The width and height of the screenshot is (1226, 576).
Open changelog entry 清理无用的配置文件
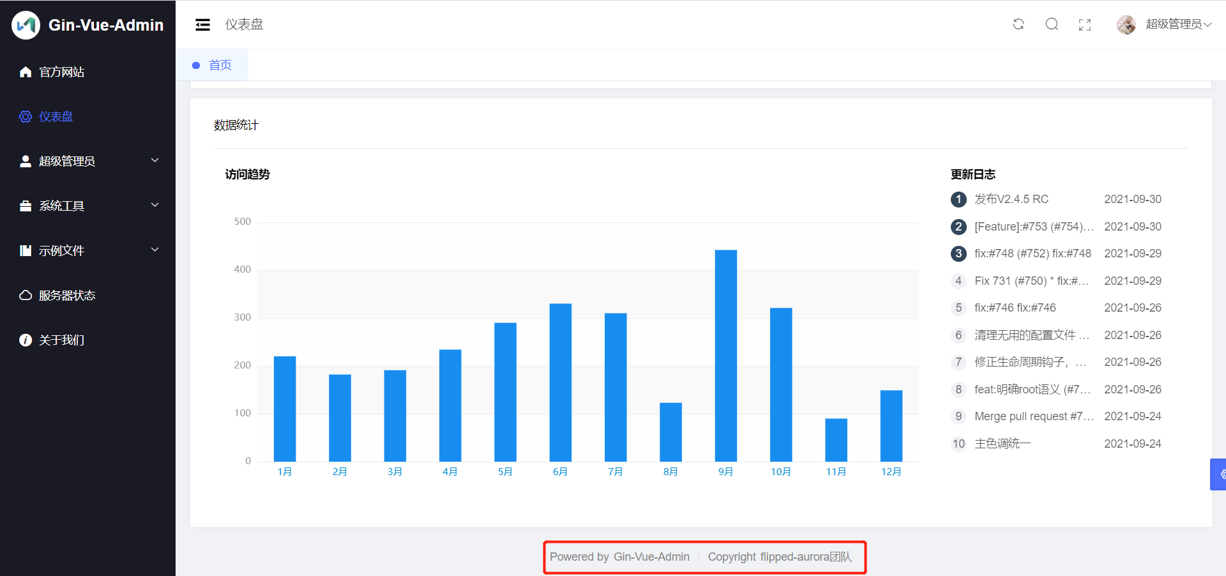[1032, 335]
